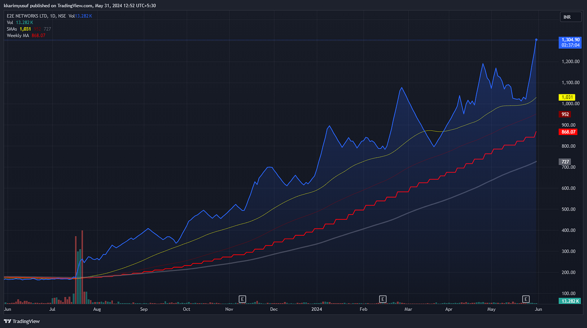Image resolution: width=587 pixels, height=328 pixels.
Task: Select the Apr label on the time axis
Action: (449, 310)
